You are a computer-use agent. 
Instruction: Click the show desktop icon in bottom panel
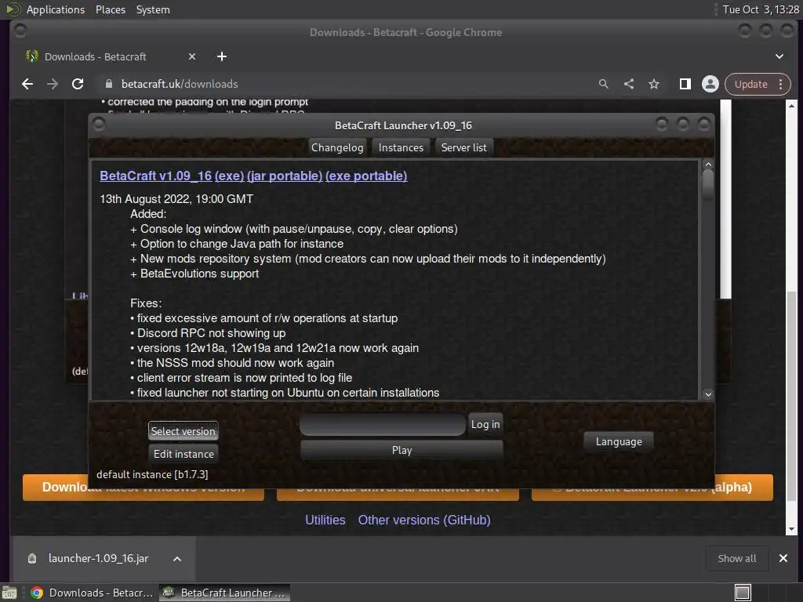[9, 593]
